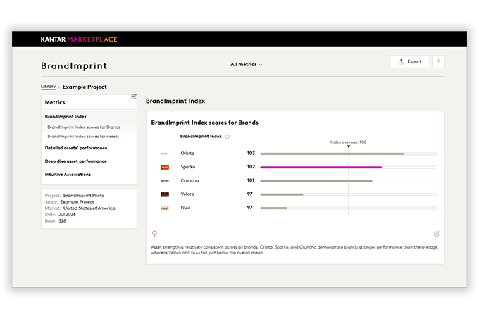This screenshot has width=479, height=319.
Task: Collapse the Metrics side panel
Action: pos(134,96)
